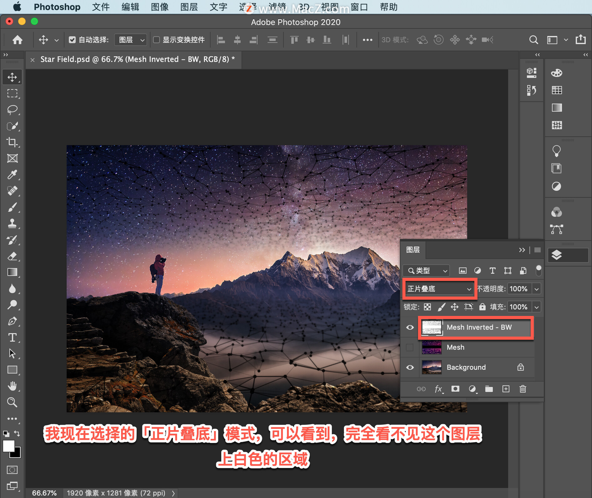Select the Eyedropper tool
The image size is (592, 498).
[12, 175]
